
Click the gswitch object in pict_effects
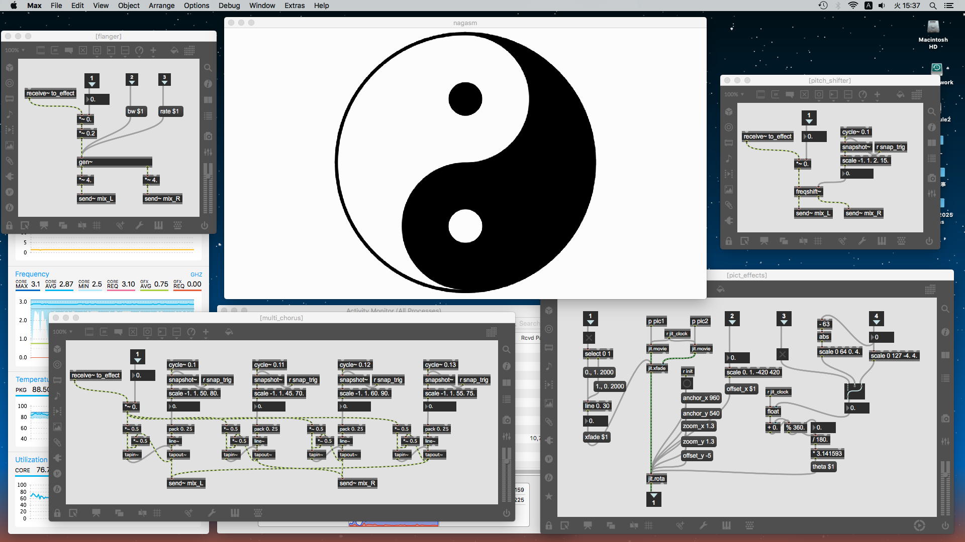click(854, 390)
